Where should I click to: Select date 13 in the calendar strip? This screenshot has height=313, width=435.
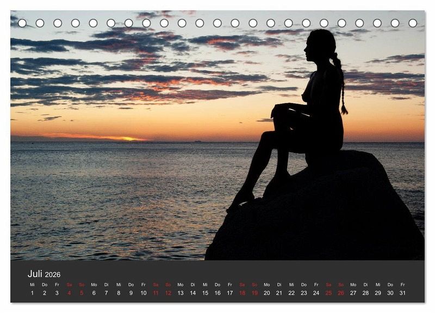point(181,293)
